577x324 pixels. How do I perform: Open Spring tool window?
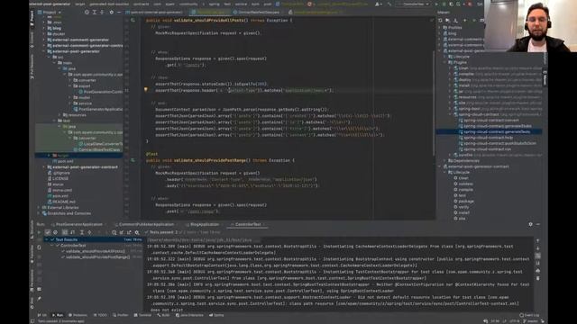coord(216,315)
